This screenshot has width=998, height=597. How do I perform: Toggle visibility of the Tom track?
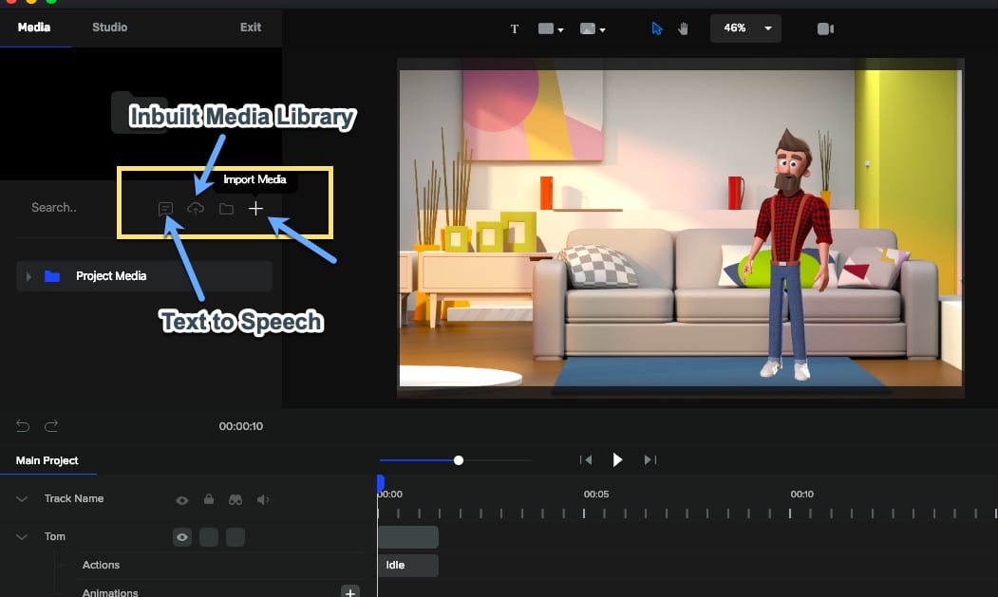[x=181, y=536]
